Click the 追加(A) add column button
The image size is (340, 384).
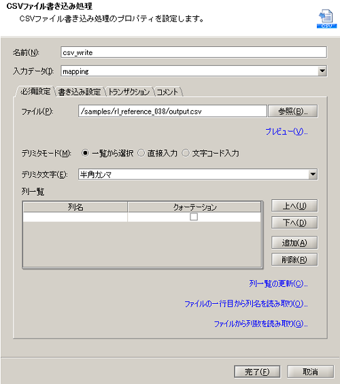pos(294,243)
